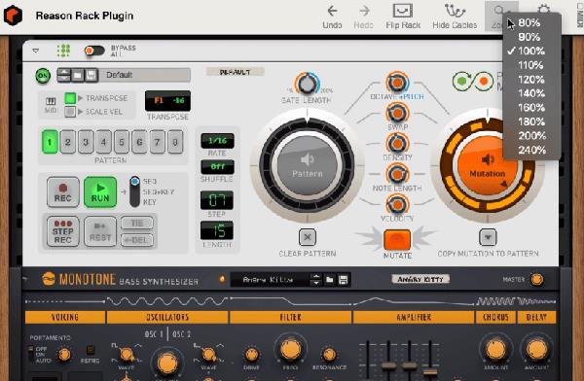This screenshot has height=381, width=584.
Task: Select pattern 3 button
Action: pyautogui.click(x=86, y=142)
